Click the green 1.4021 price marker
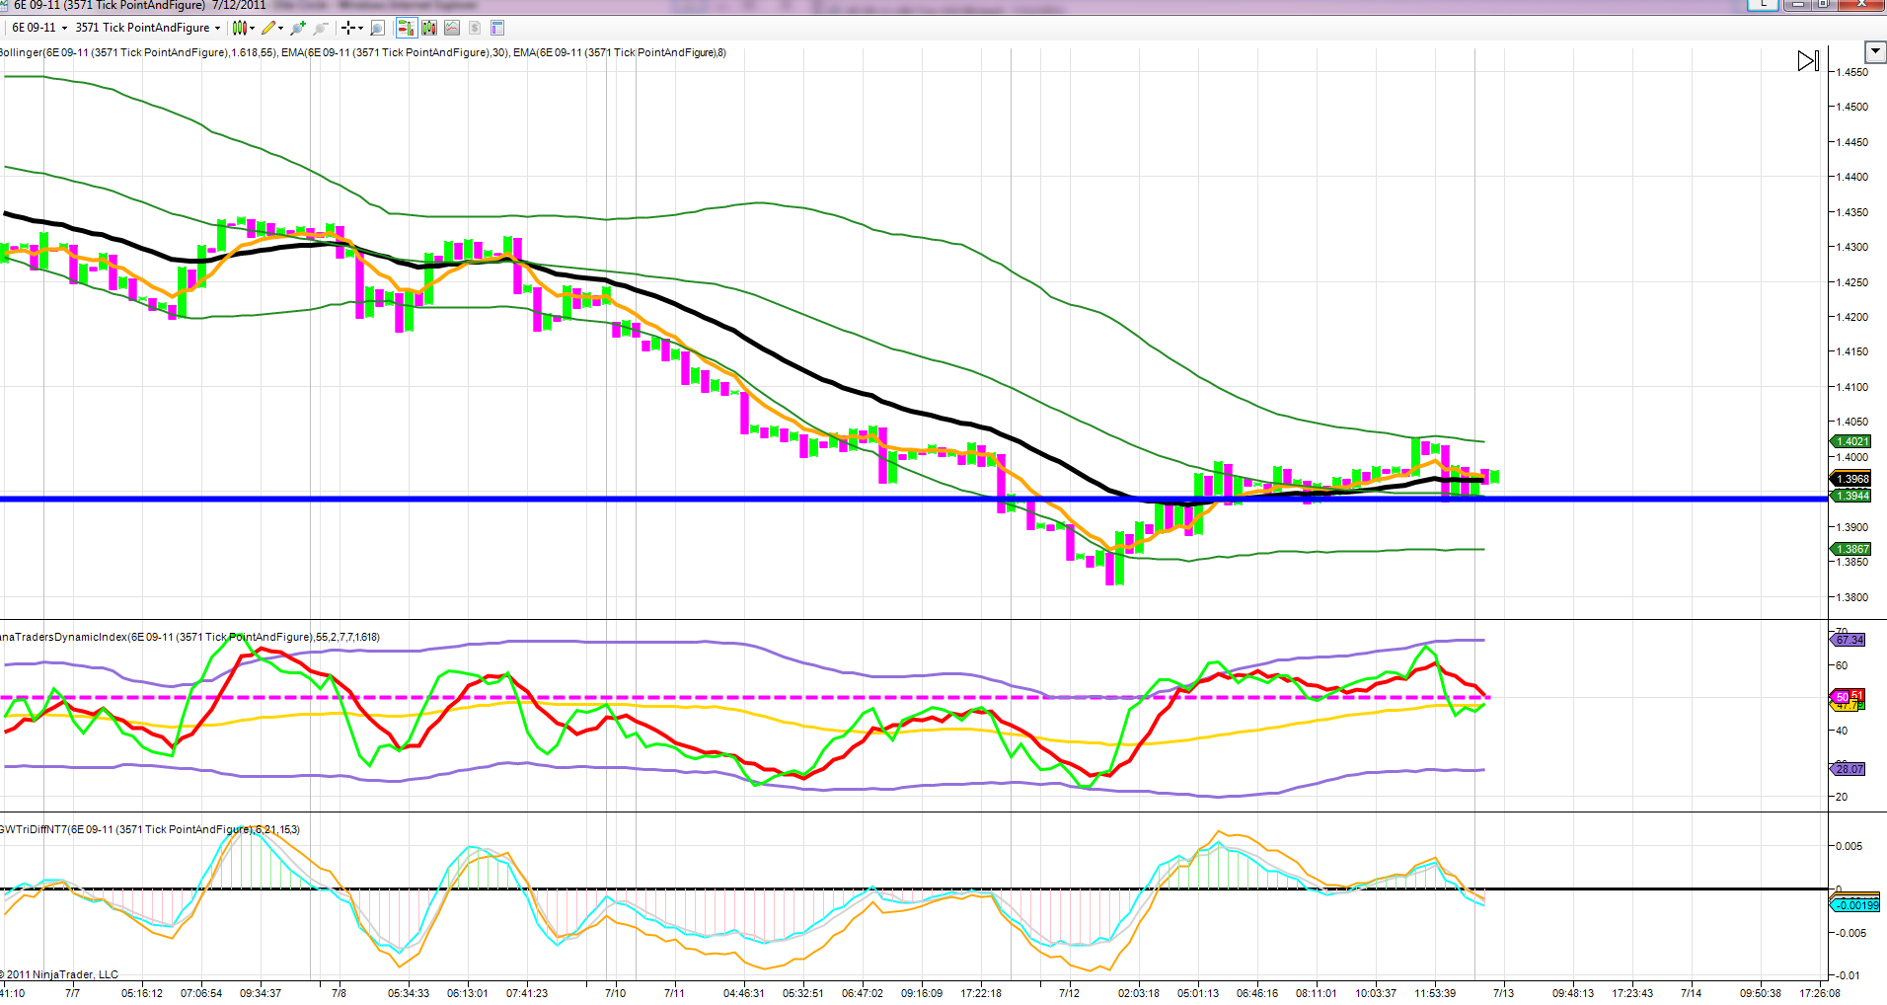 pyautogui.click(x=1850, y=441)
